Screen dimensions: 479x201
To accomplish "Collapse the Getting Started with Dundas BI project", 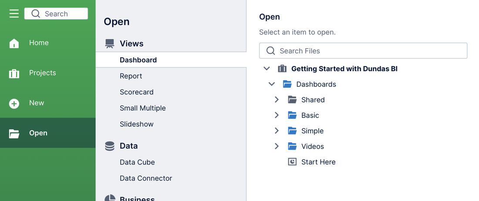I will click(266, 69).
